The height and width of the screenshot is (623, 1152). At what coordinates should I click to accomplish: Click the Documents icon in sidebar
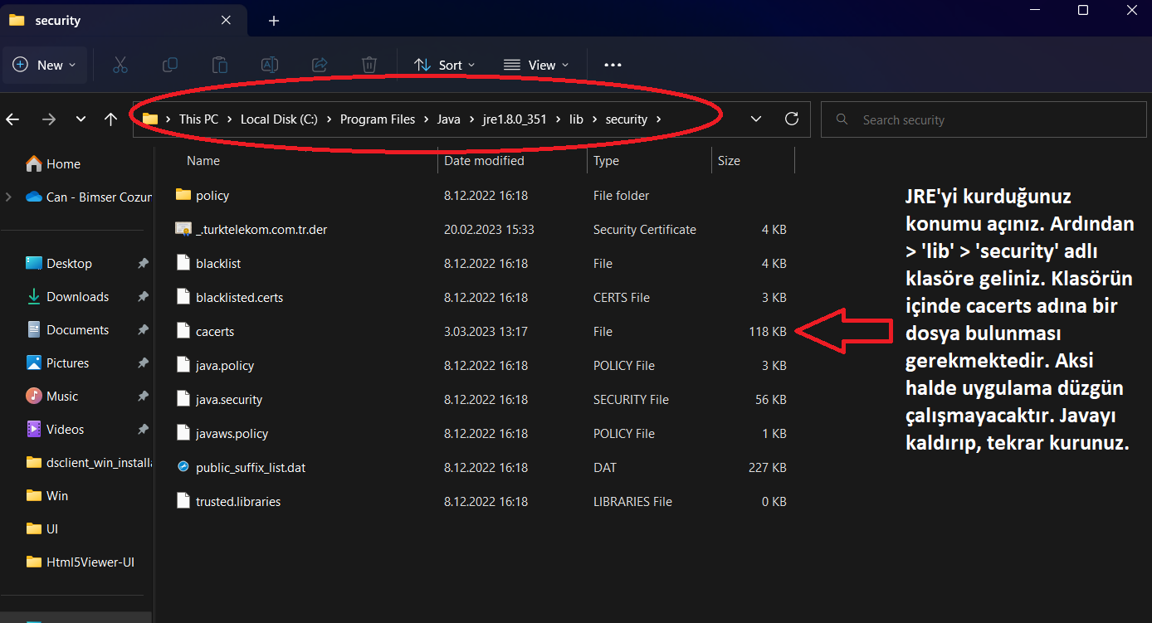point(34,329)
